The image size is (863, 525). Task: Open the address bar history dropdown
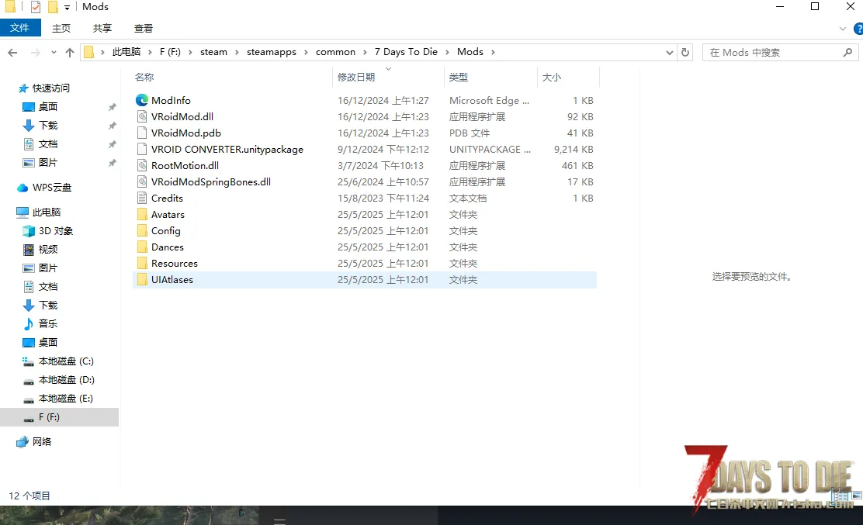(669, 52)
